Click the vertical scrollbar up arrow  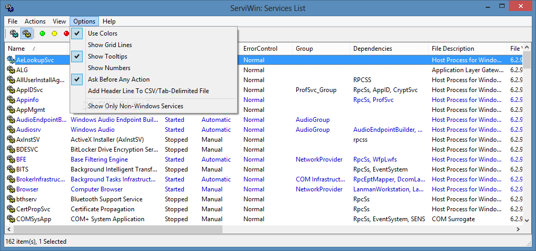coord(527,47)
